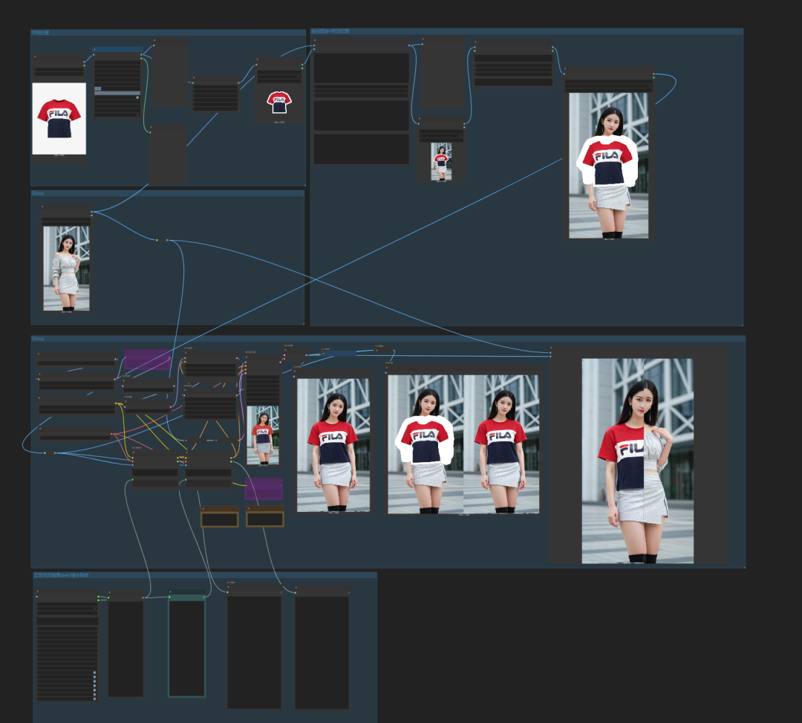Screen dimensions: 802x723
Task: Click the bottom group's title containing 'qwen'
Action: (61, 575)
